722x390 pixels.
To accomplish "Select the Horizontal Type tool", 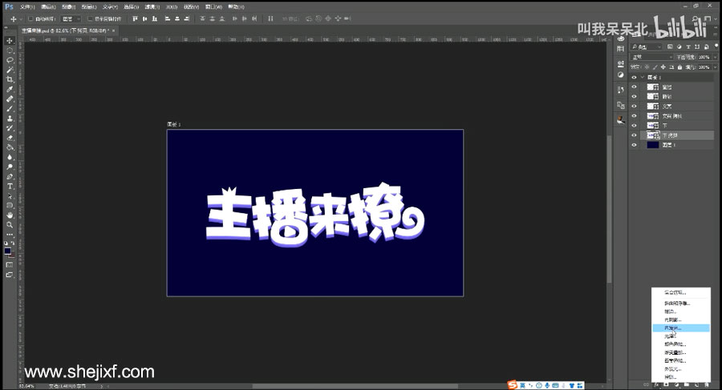I will point(10,187).
